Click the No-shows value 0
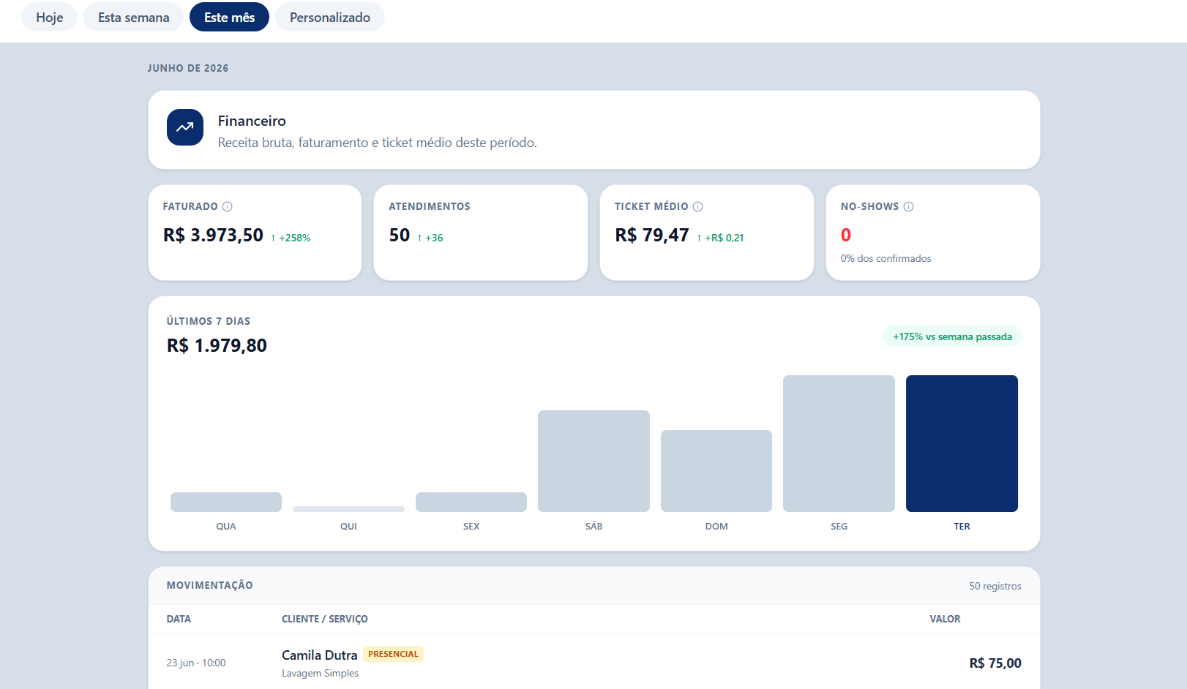 (846, 235)
